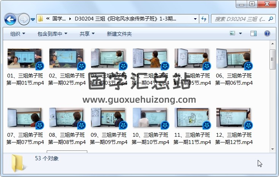Open more view options dropdown arrow
Viewport: 279px width, 177px height.
point(240,33)
